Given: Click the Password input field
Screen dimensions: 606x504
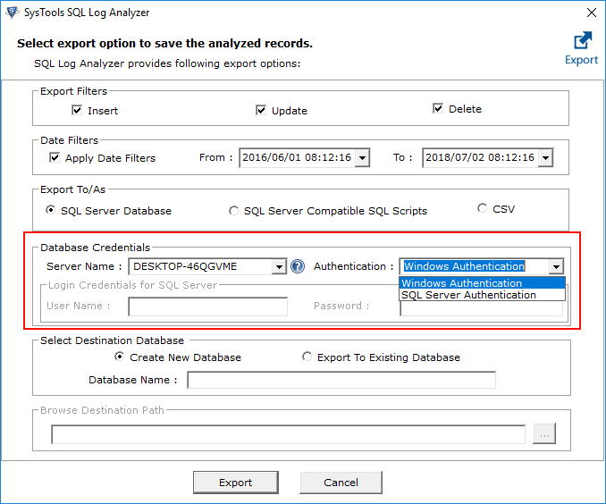Looking at the screenshot, I should pos(481,308).
